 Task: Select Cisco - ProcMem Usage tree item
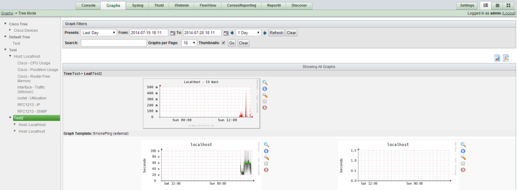pyautogui.click(x=38, y=70)
